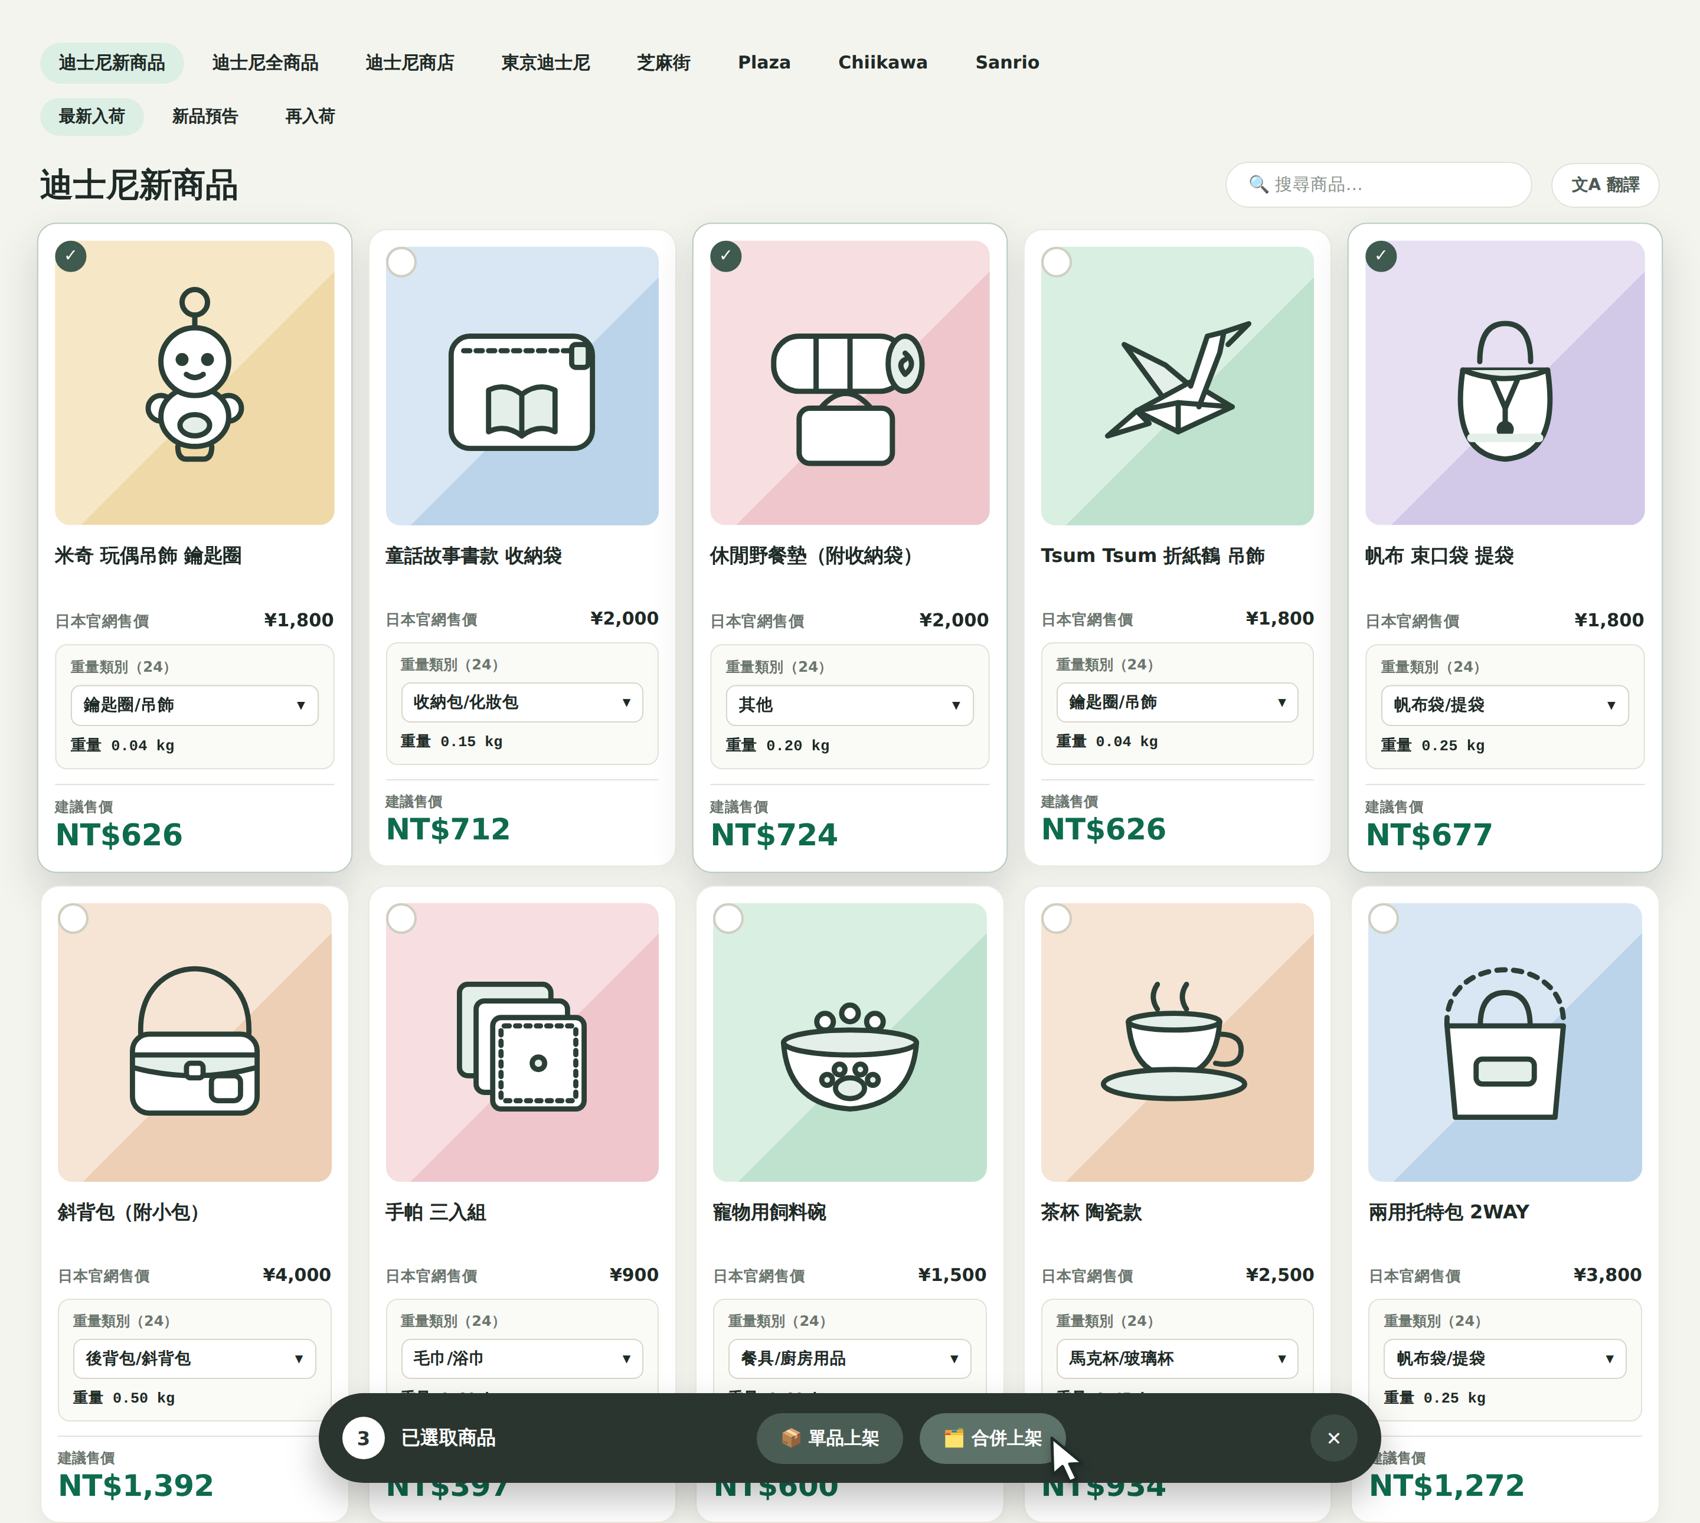The image size is (1700, 1523).
Task: Open the Sanrio category tab
Action: 1007,63
